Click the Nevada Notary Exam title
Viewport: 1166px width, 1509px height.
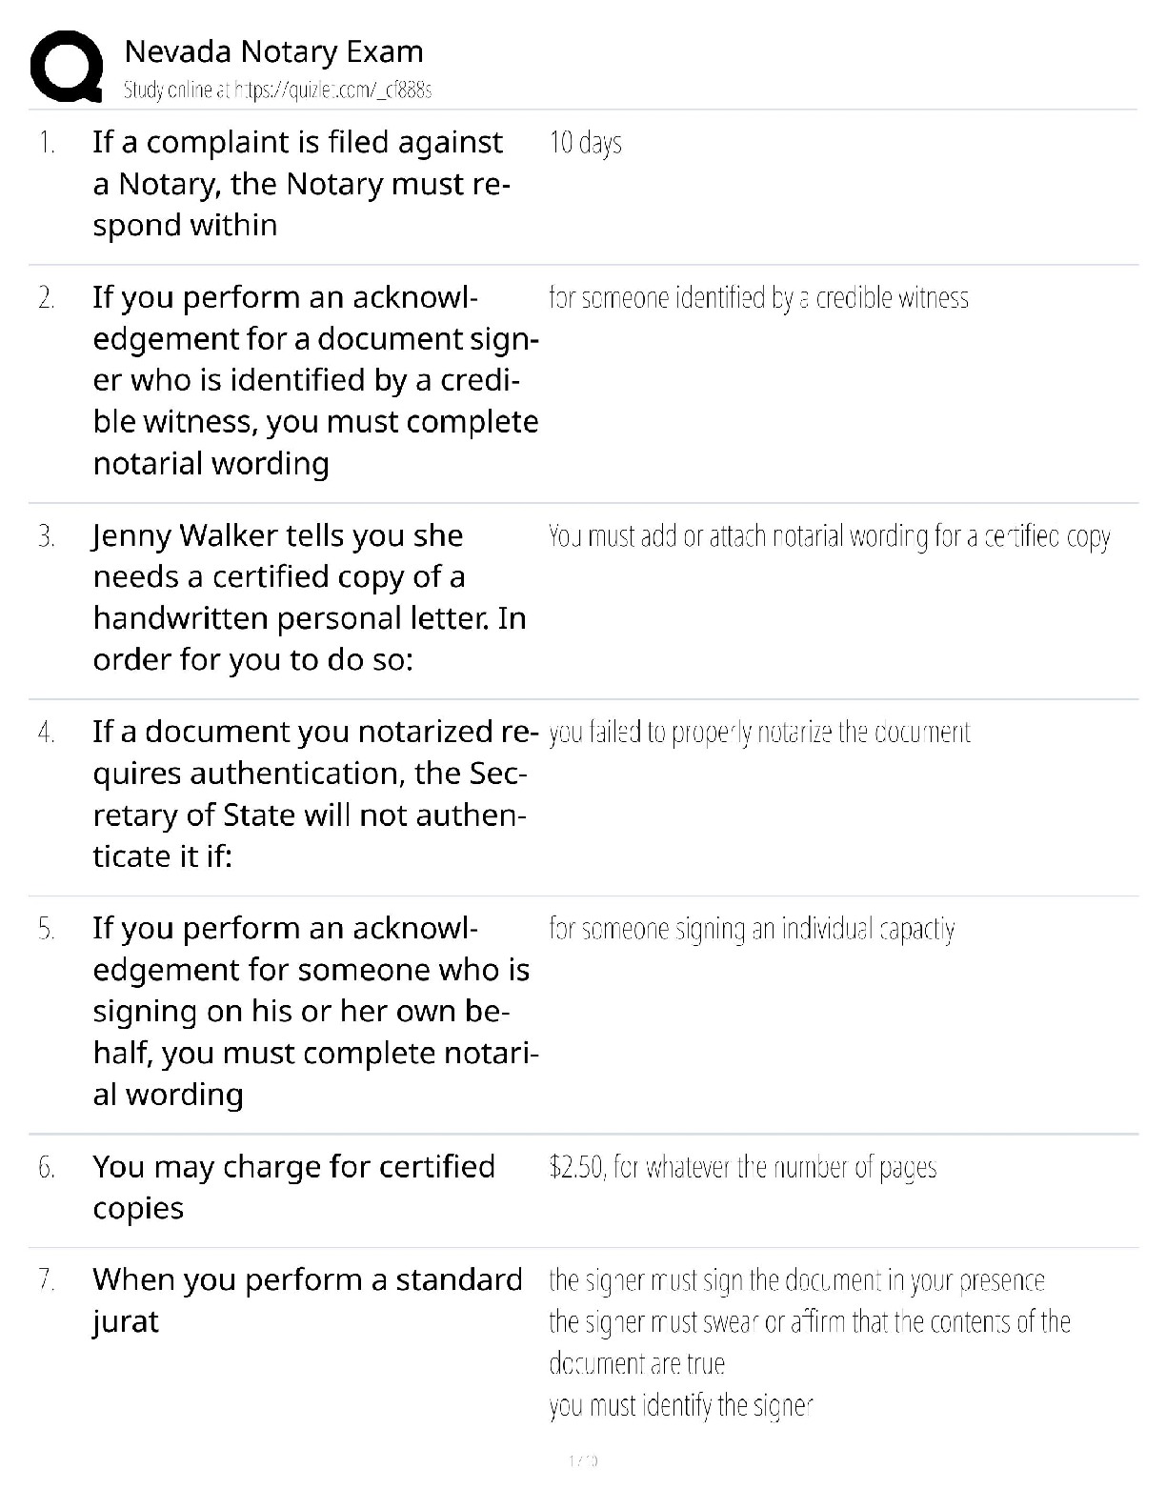(x=273, y=51)
